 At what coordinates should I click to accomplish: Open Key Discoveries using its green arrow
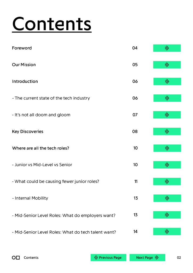(x=167, y=131)
